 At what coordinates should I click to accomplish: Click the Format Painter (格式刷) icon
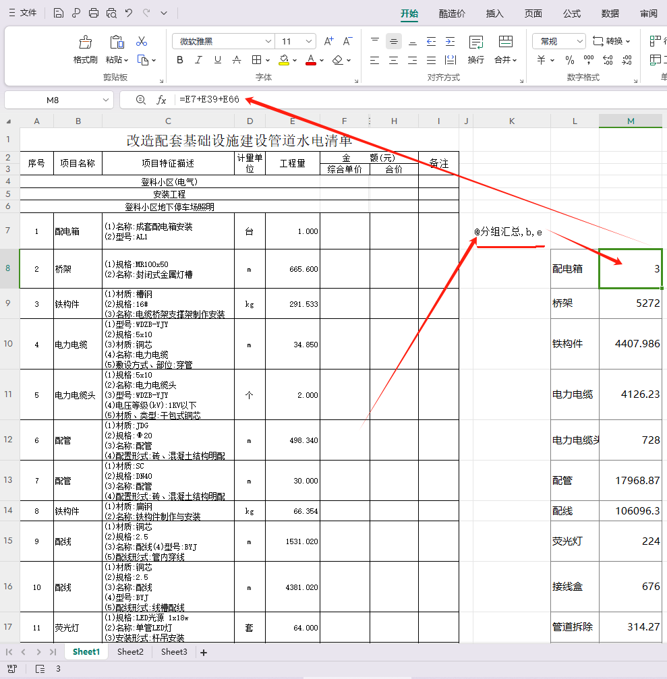point(85,42)
